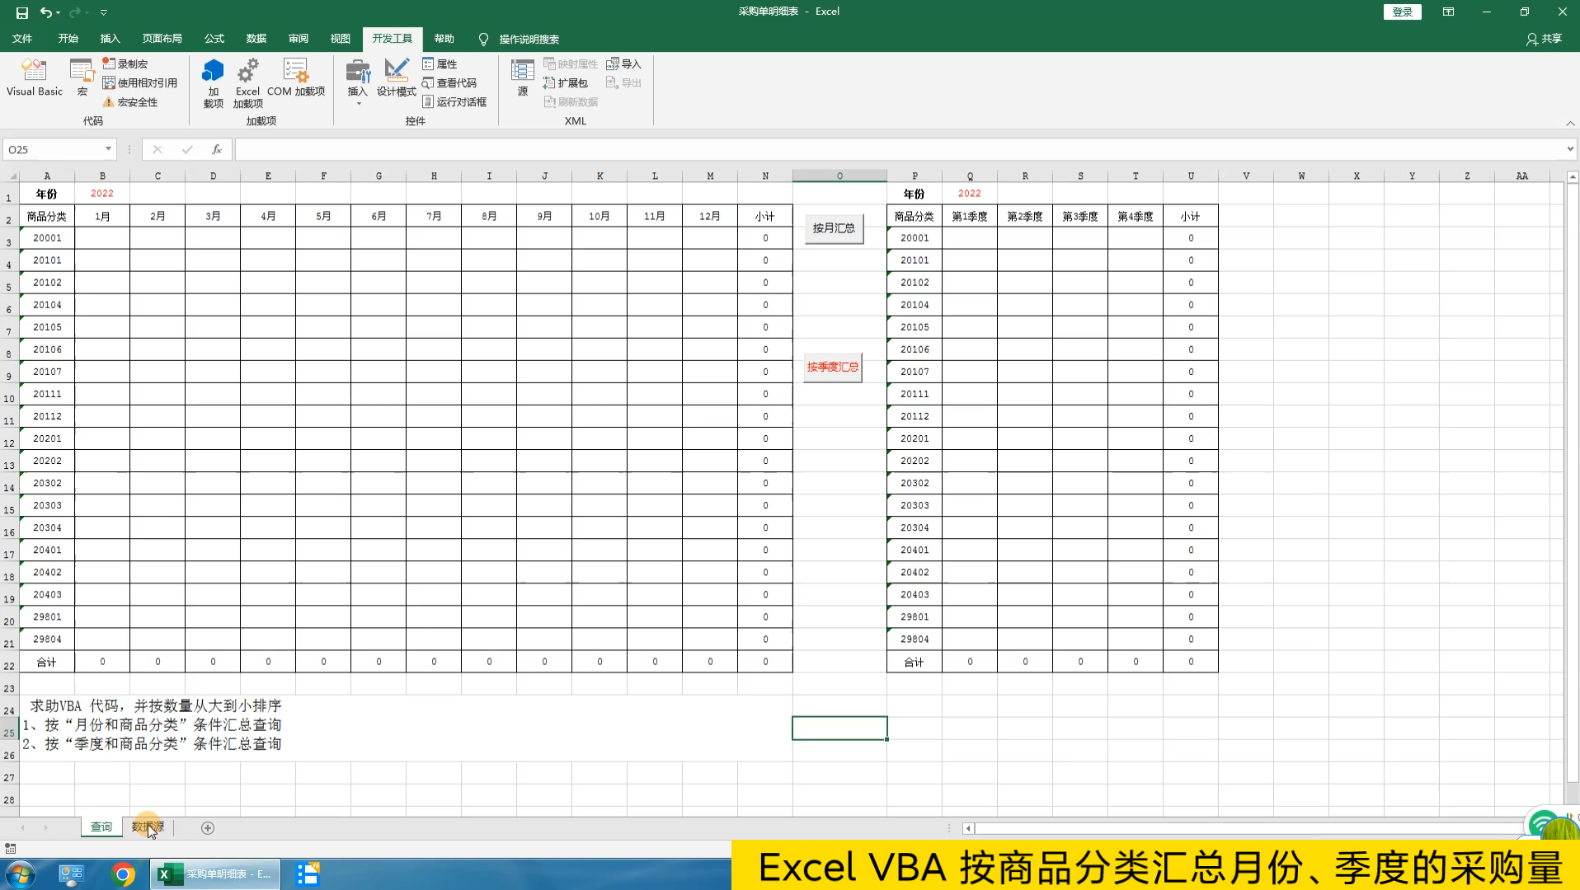
Task: Click the vertical scrollbar up arrow
Action: click(x=1573, y=176)
